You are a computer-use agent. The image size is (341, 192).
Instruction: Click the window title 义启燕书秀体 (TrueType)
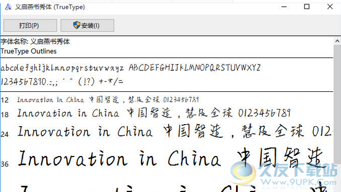(x=50, y=7)
